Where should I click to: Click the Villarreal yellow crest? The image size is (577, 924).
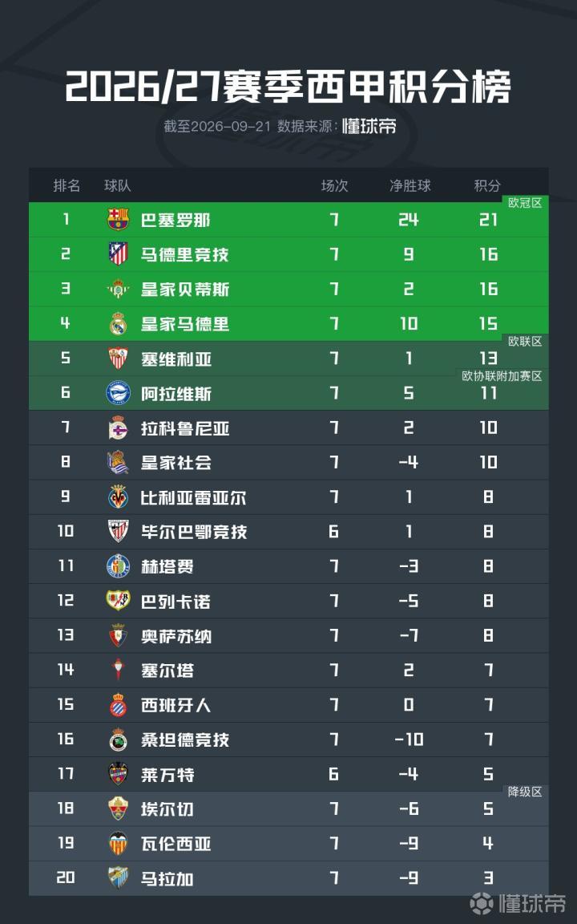point(119,496)
